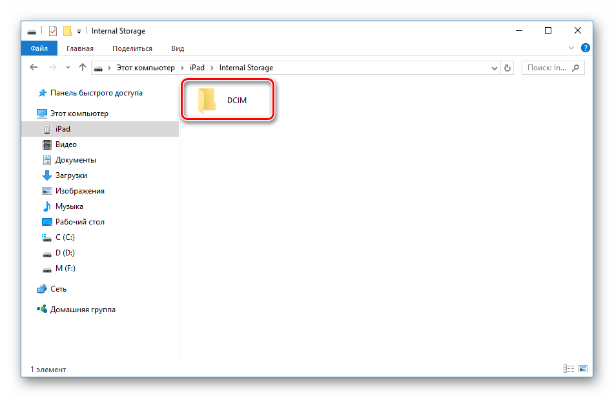This screenshot has height=398, width=614.
Task: Open the Вид ribbon tab
Action: pos(178,48)
